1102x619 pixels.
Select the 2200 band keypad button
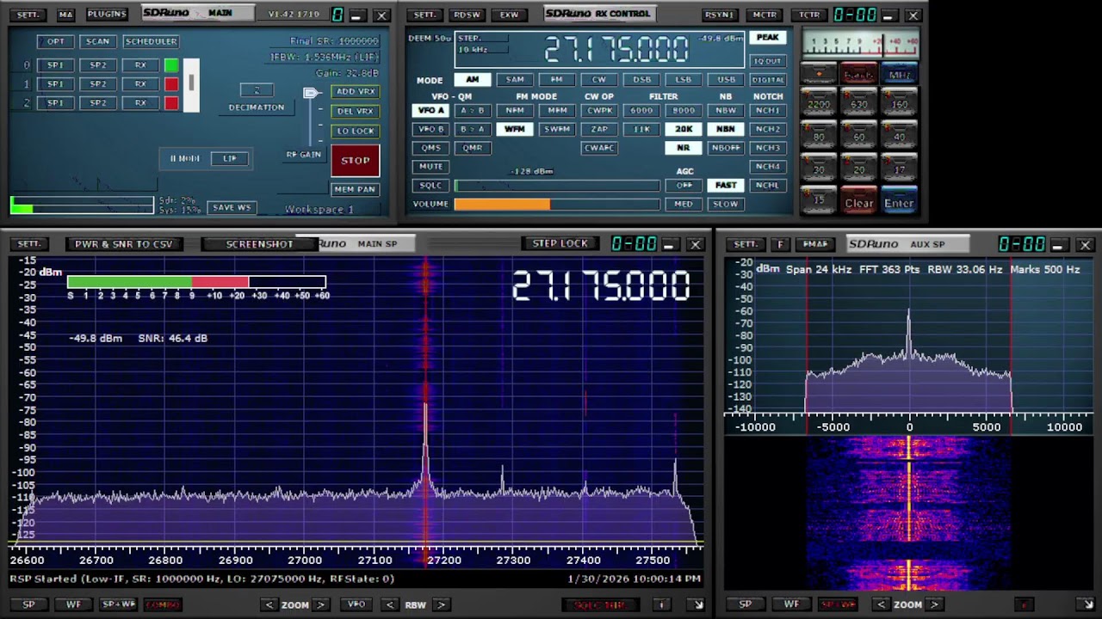pos(819,104)
